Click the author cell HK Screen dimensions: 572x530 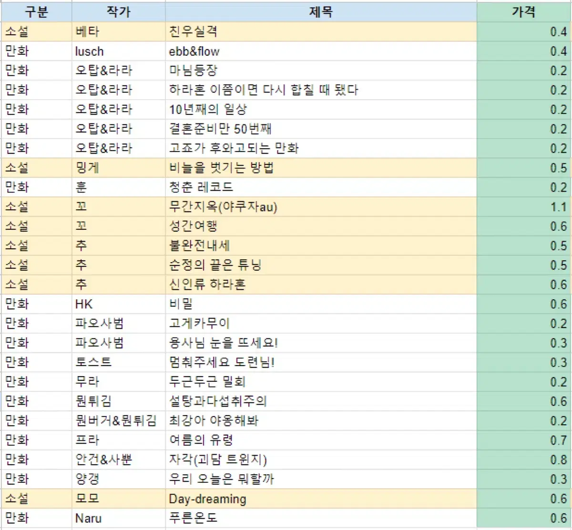click(118, 304)
